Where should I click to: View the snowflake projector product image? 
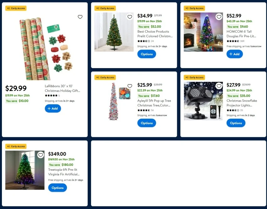[x=203, y=101]
